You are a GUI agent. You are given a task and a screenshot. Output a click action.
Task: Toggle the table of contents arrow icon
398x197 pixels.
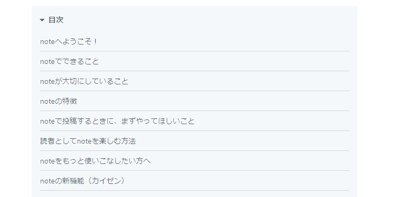pos(42,20)
